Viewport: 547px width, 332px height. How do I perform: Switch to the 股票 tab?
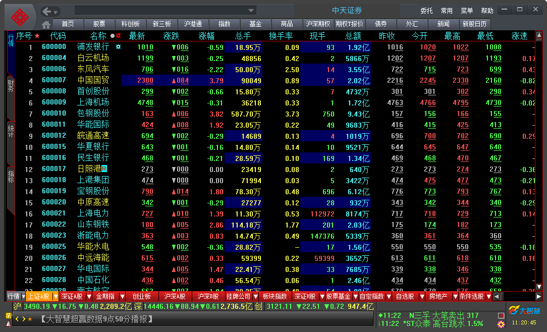tap(99, 24)
